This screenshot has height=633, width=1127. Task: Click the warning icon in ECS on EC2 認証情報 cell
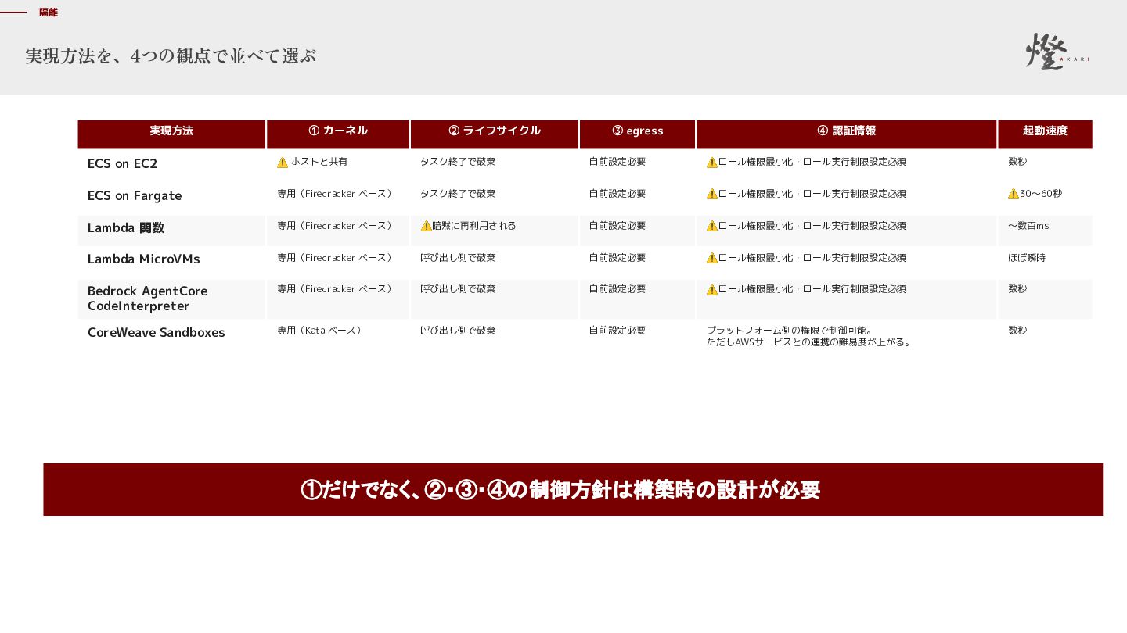pos(712,163)
